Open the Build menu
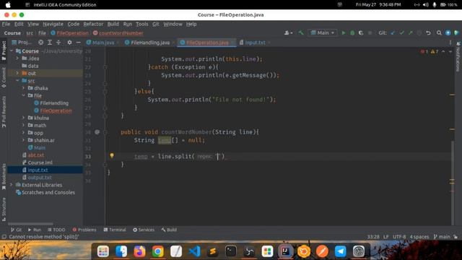 (x=113, y=24)
